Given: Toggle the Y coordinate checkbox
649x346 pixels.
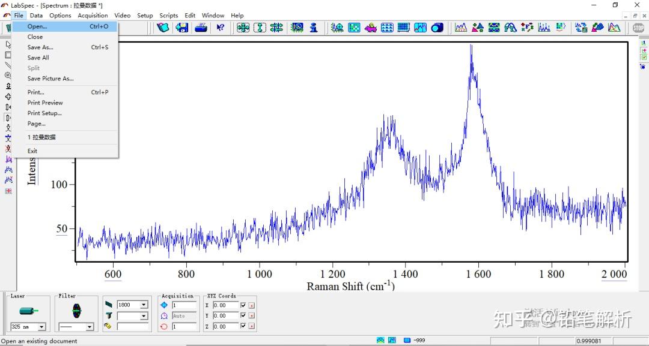Looking at the screenshot, I should click(243, 316).
